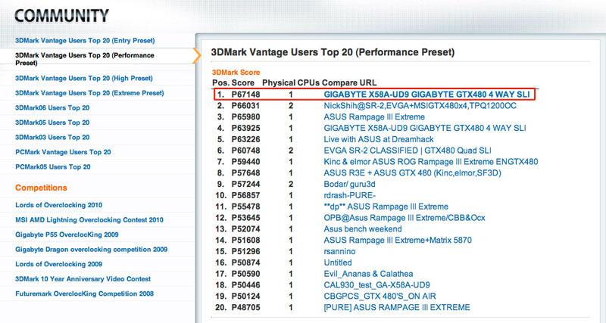View PCMark05 Users Top 20
This screenshot has width=606, height=323.
point(52,166)
